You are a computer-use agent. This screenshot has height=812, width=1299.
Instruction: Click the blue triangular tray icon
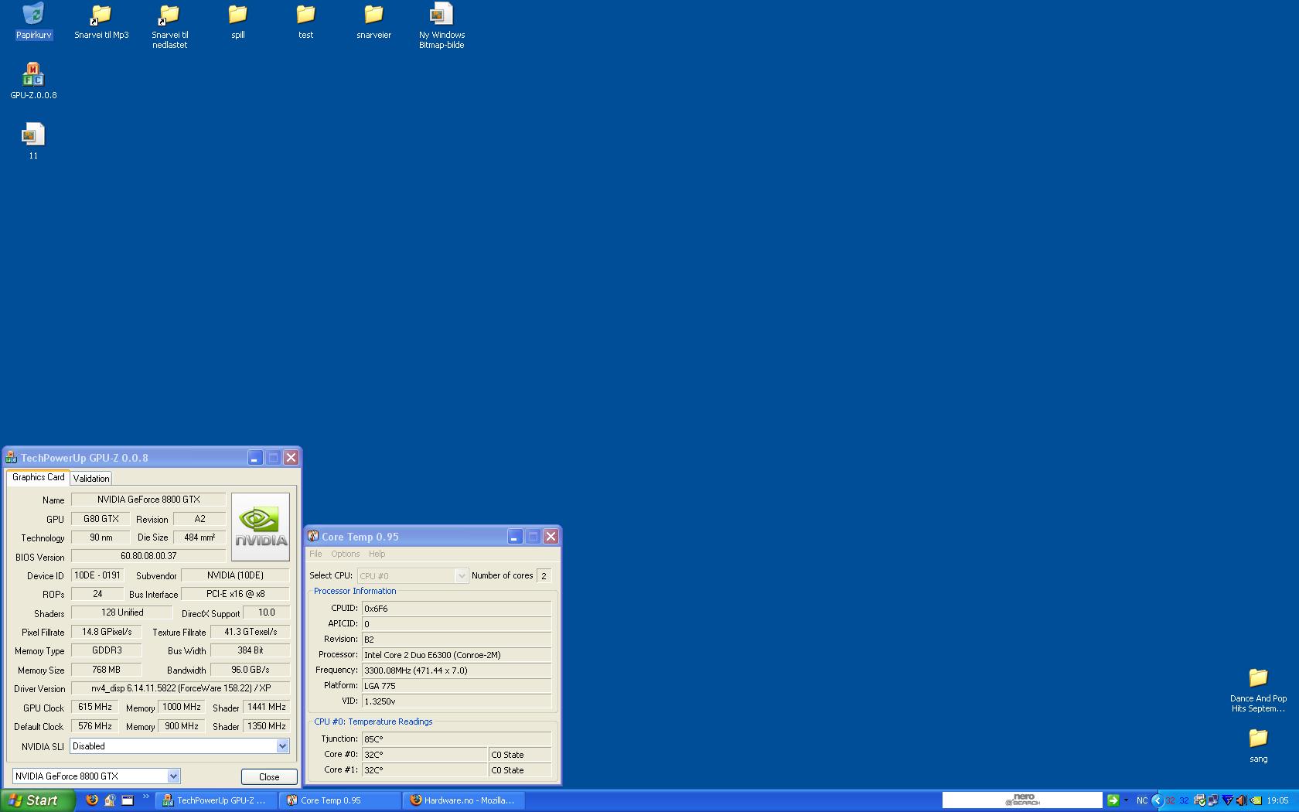[1227, 800]
